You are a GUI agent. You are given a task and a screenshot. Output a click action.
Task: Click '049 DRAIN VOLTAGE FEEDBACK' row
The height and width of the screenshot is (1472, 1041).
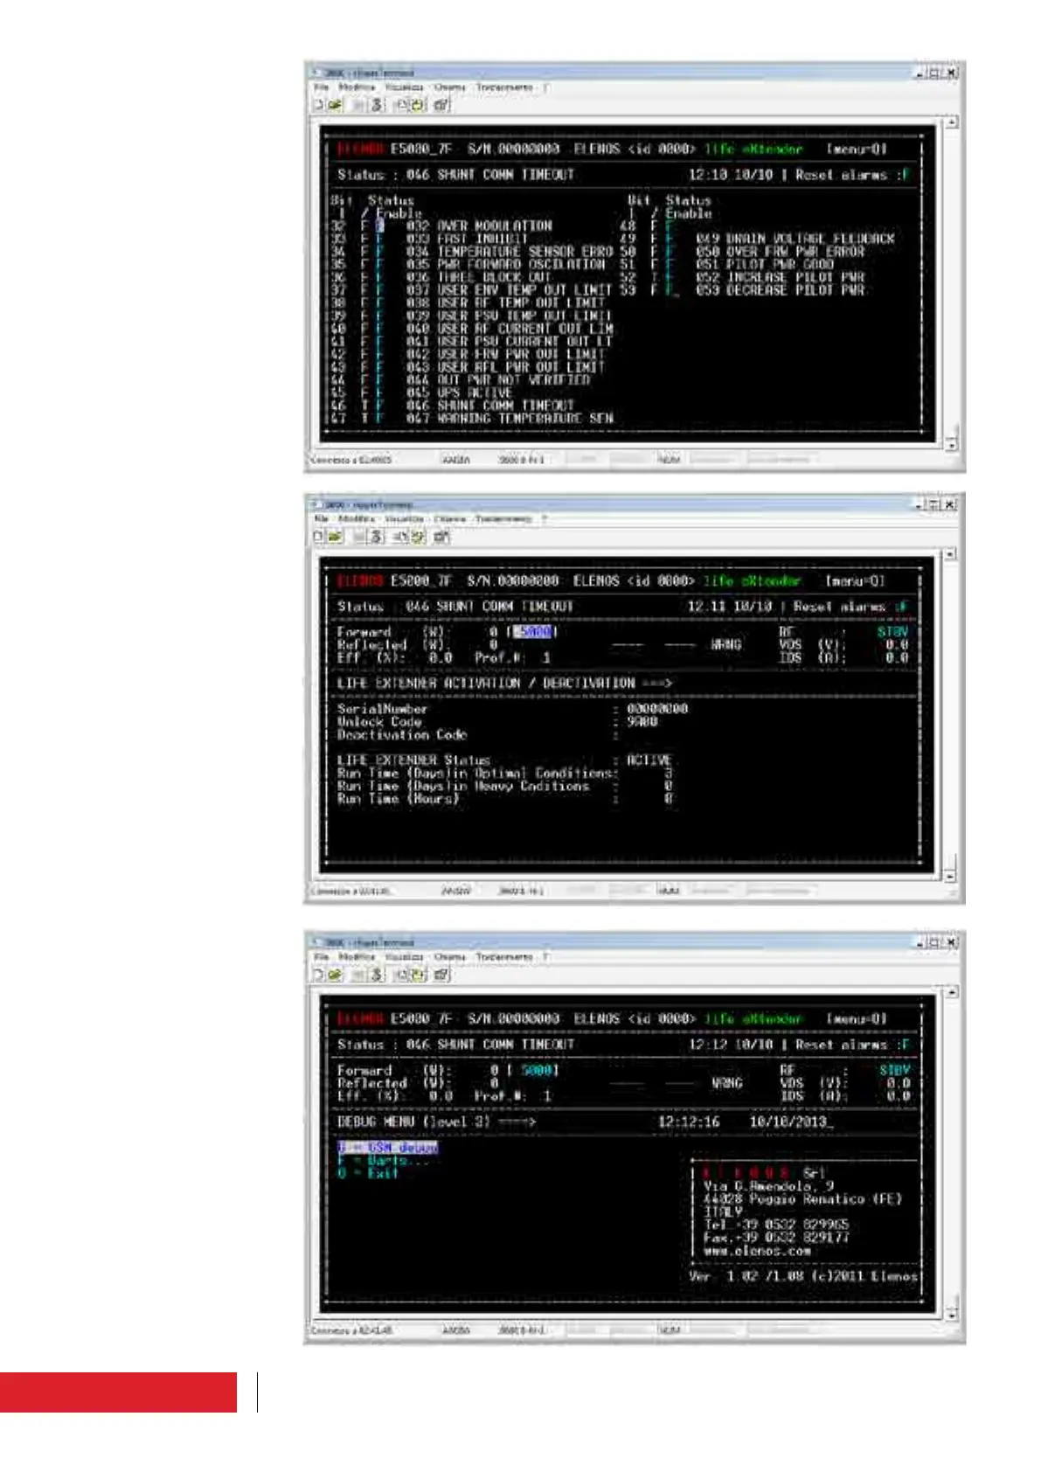pos(795,239)
